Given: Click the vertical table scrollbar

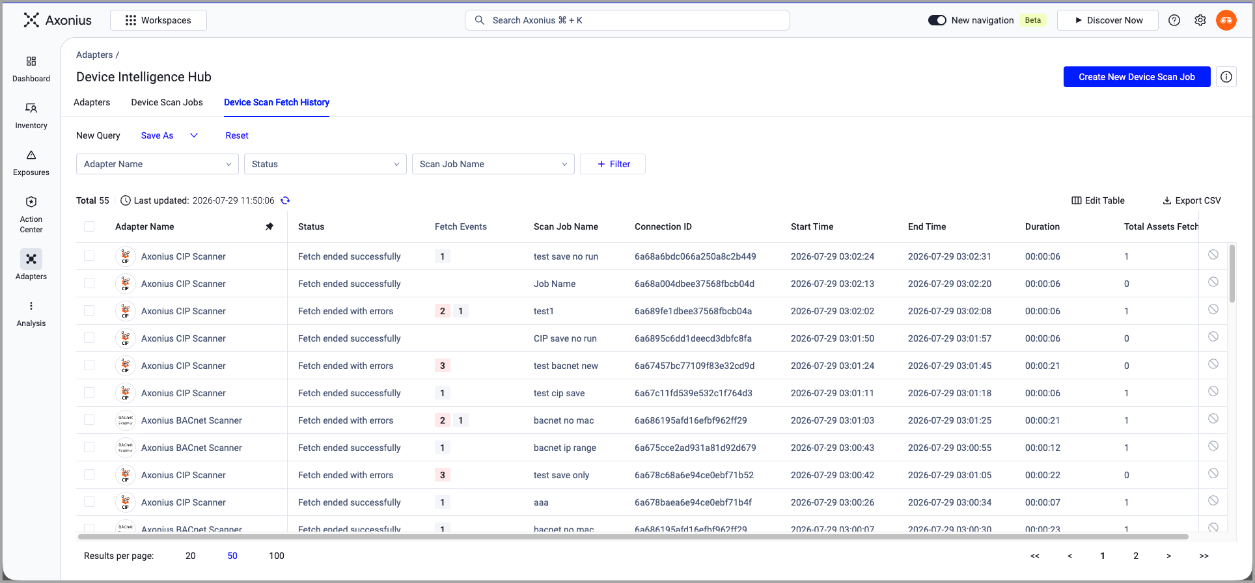Looking at the screenshot, I should [x=1232, y=273].
